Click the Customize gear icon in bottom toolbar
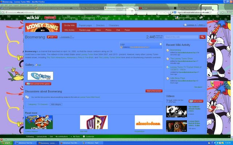The width and height of the screenshot is (233, 145). click(x=84, y=136)
